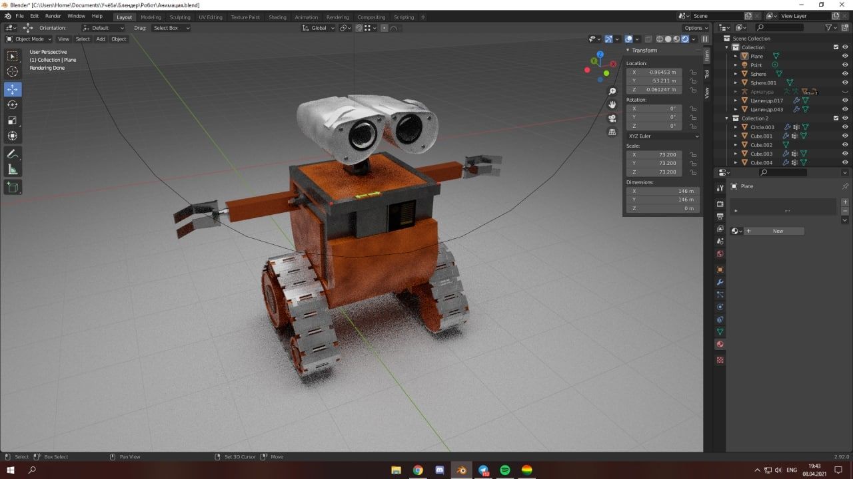
Task: Toggle the snap magnet
Action: [360, 28]
